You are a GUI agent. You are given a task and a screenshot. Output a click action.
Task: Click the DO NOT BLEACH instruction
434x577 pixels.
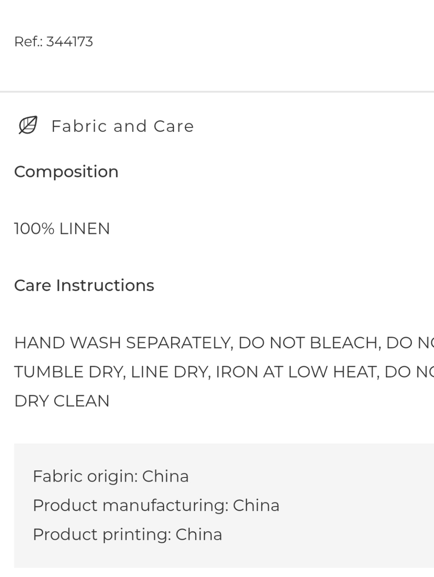click(x=309, y=343)
